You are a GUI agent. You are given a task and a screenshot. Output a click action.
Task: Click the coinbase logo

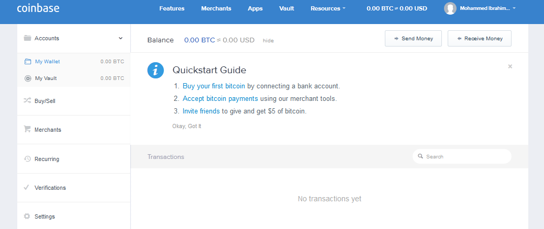tap(38, 8)
